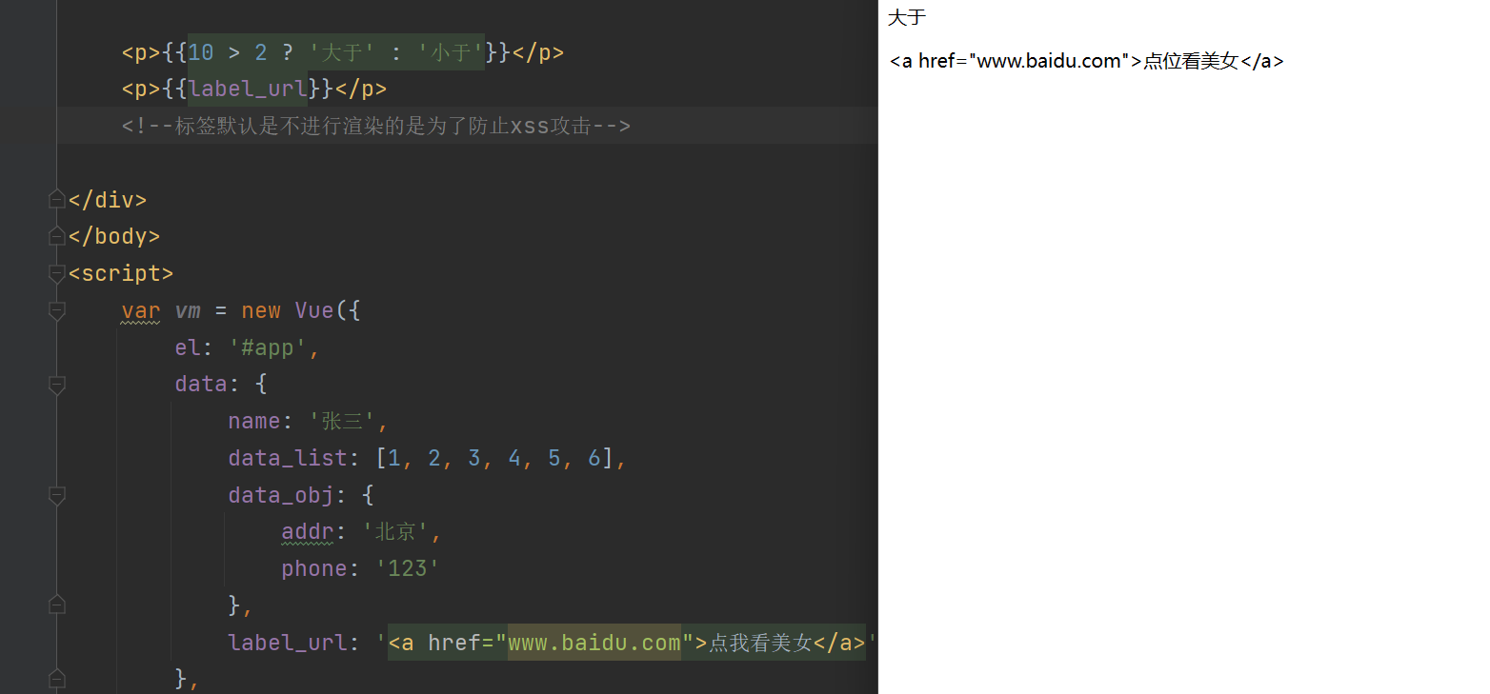Click the rendered anchor text '点位看美女' in the preview
This screenshot has width=1490, height=694.
(x=1191, y=61)
